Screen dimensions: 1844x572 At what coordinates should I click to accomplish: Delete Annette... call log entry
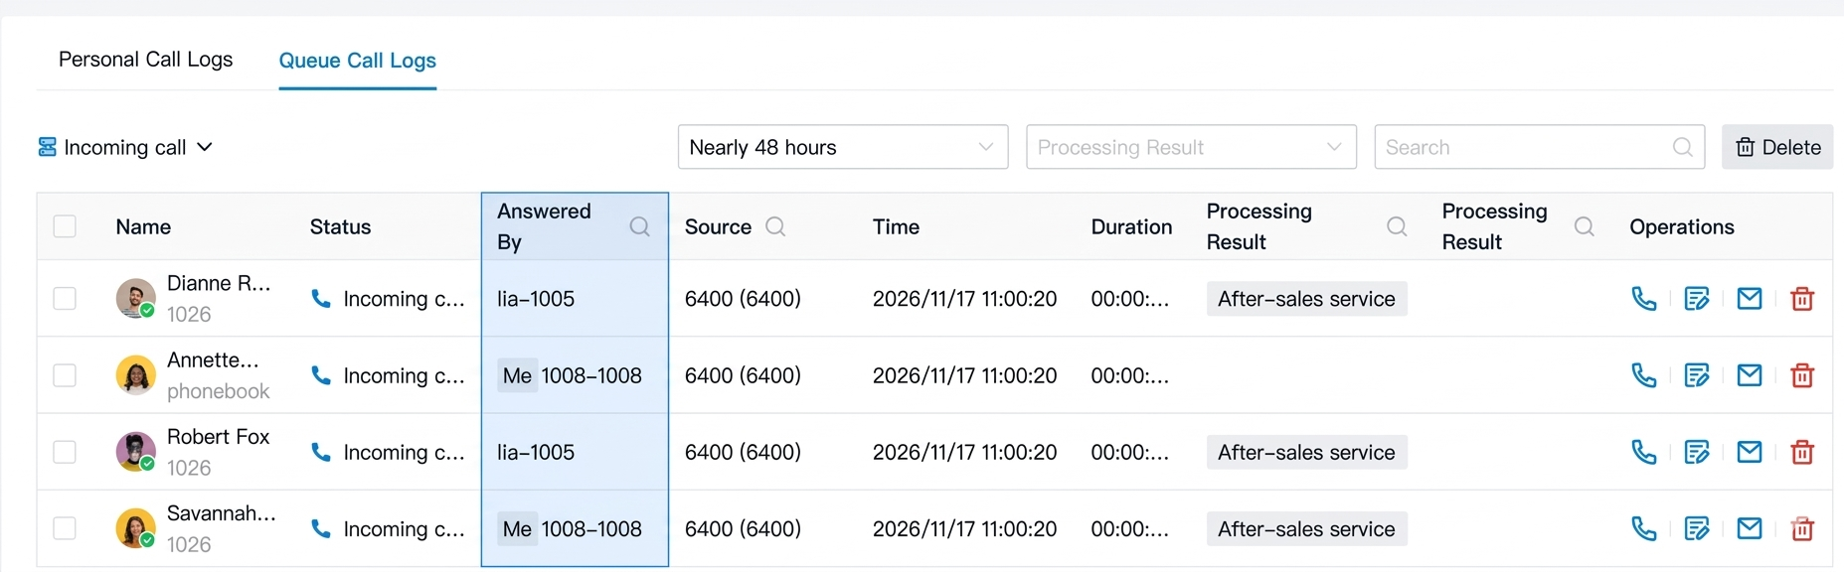point(1802,375)
